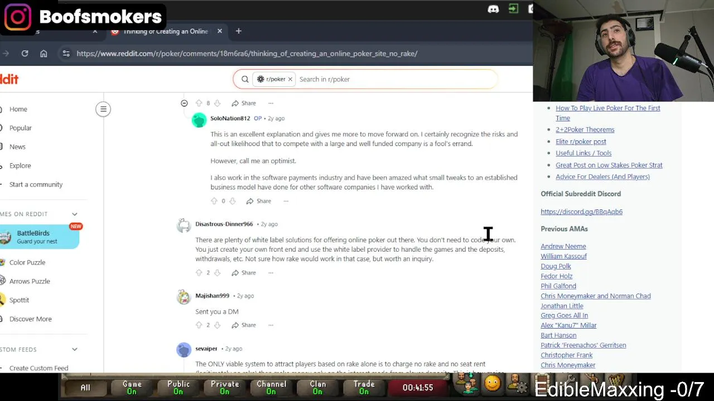Collapse the comment thread above SoloNation812
The height and width of the screenshot is (401, 714).
[184, 103]
